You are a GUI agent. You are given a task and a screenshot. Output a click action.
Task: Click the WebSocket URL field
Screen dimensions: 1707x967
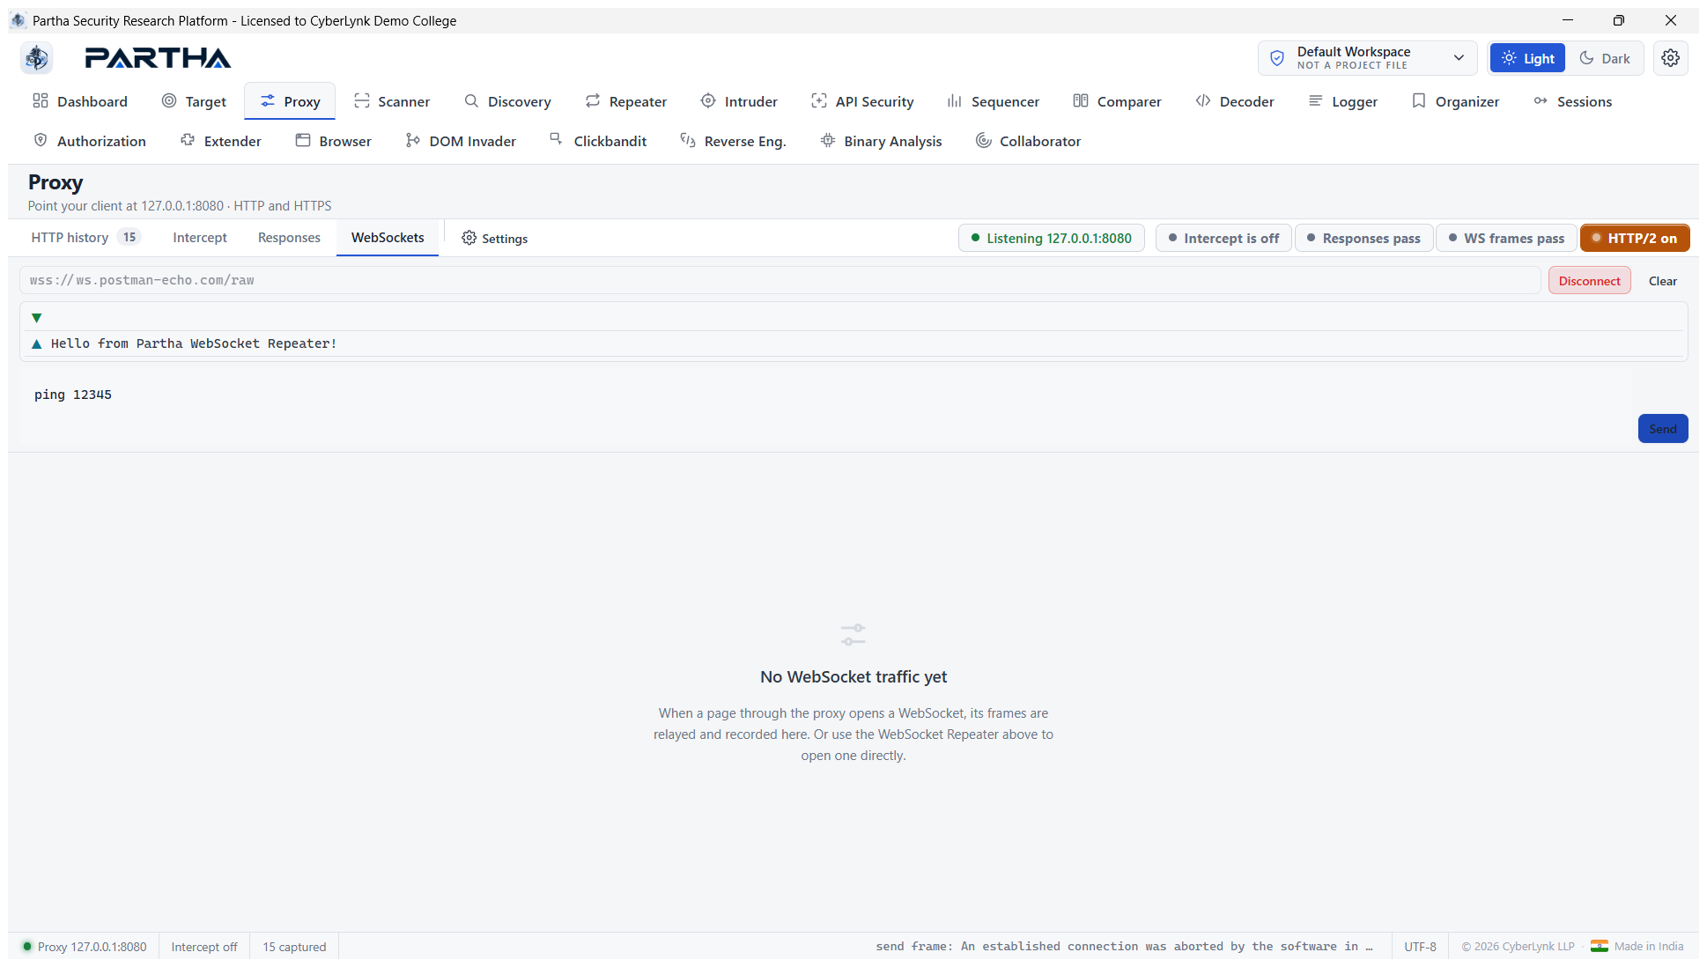point(780,281)
